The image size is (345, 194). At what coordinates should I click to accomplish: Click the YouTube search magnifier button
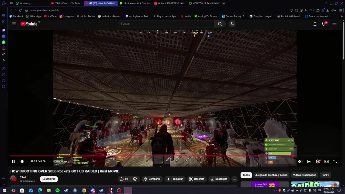220,24
